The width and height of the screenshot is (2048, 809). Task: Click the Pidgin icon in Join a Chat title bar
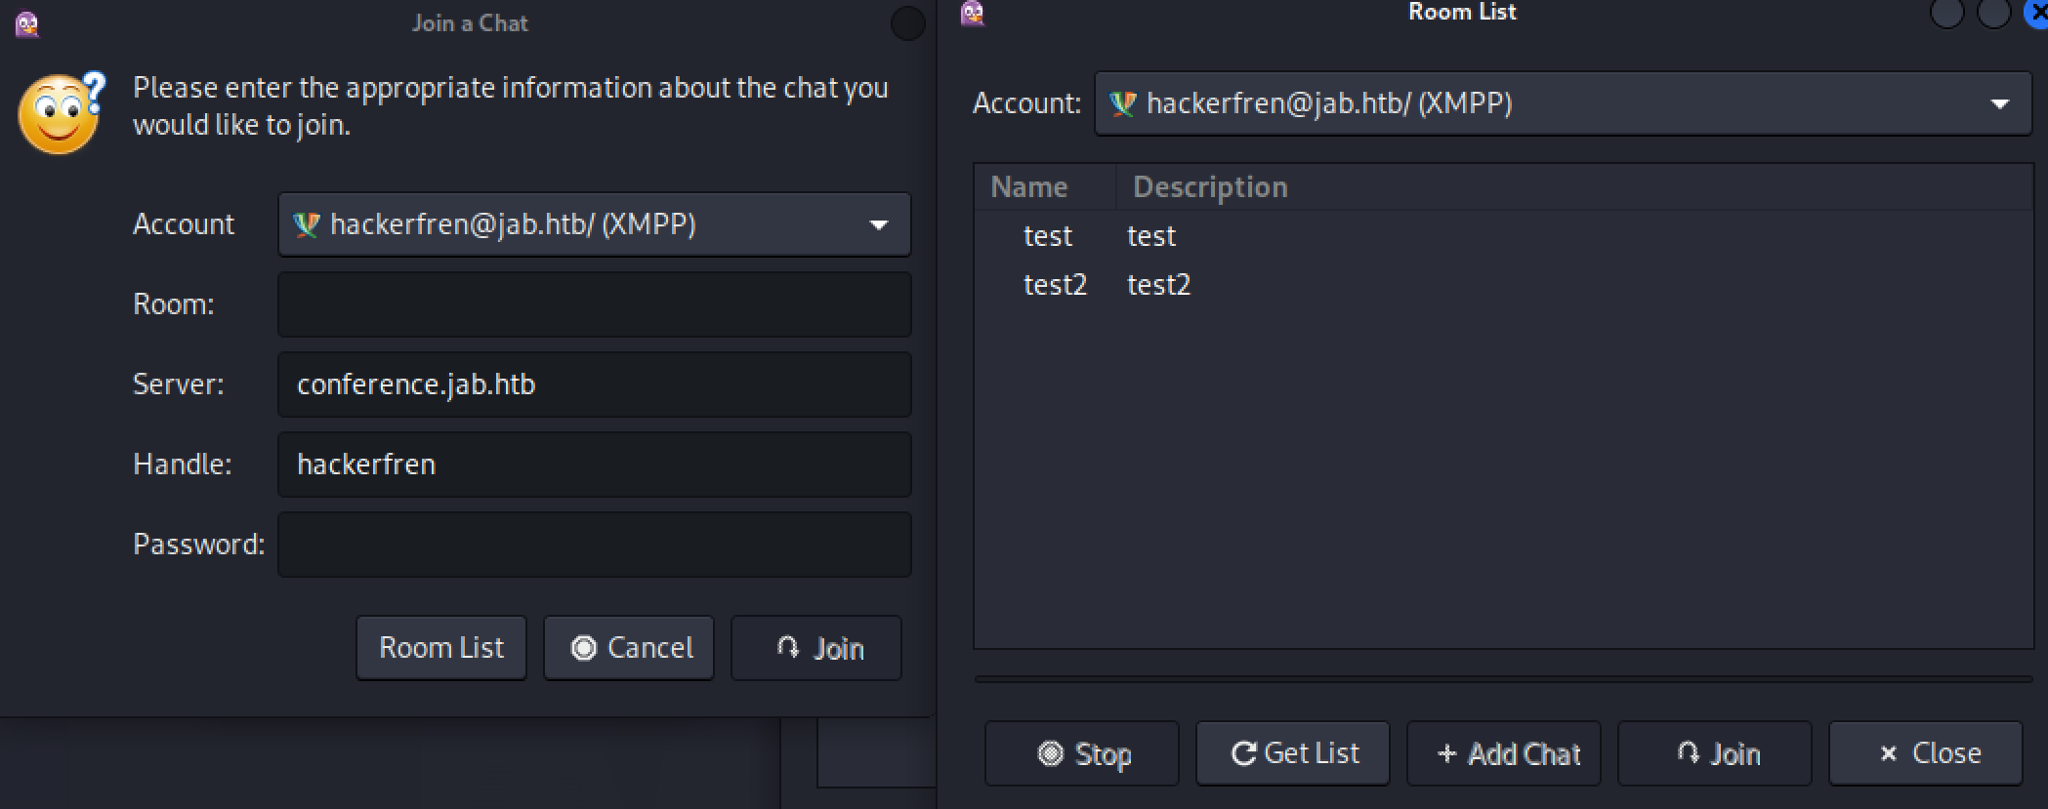pyautogui.click(x=27, y=23)
